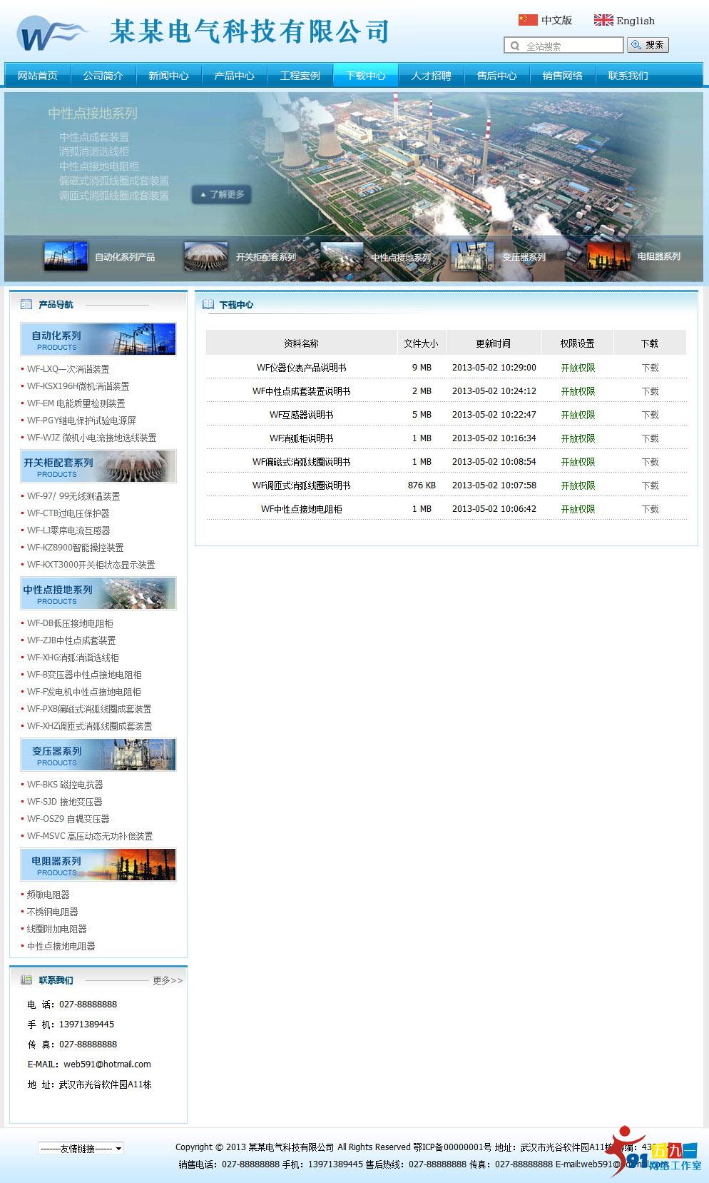Download WF中性点成套装置说明书 via 下载 link

click(650, 391)
